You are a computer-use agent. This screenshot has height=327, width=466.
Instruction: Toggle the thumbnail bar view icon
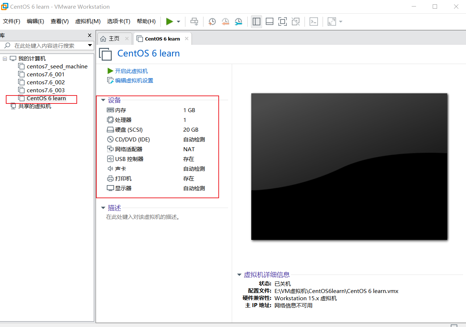click(269, 21)
